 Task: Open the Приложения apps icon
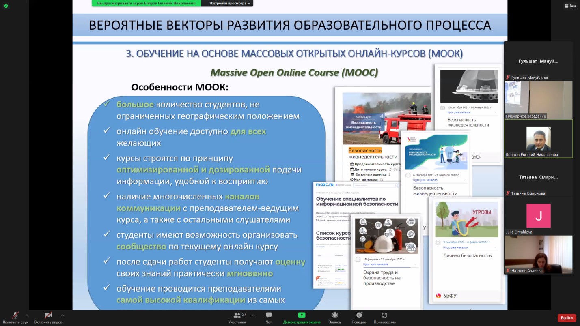[x=384, y=315]
